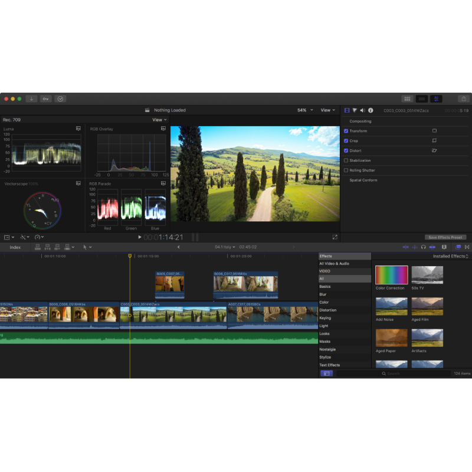Click the effects Search field
This screenshot has height=472, width=472.
click(x=394, y=373)
